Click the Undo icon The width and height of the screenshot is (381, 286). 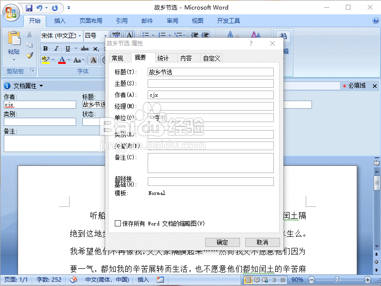[x=39, y=8]
